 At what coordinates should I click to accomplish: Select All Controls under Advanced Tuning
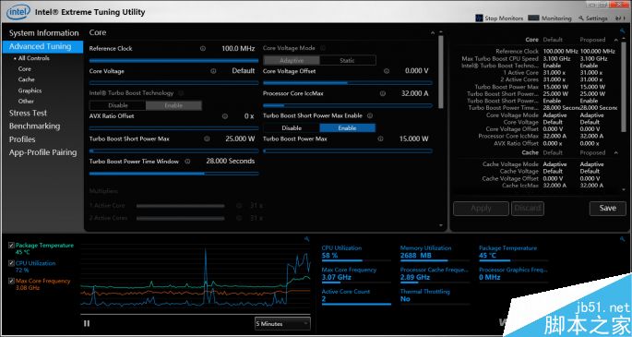click(34, 58)
